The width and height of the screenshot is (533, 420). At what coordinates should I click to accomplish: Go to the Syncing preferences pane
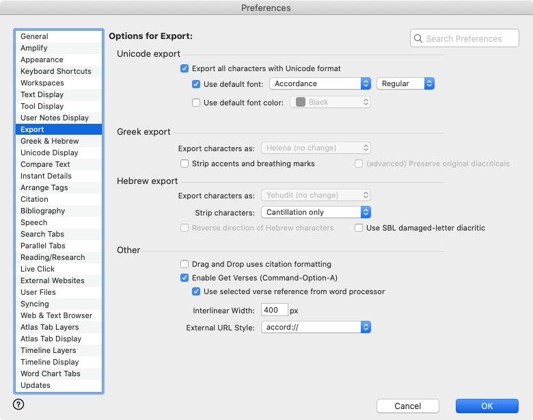click(34, 304)
